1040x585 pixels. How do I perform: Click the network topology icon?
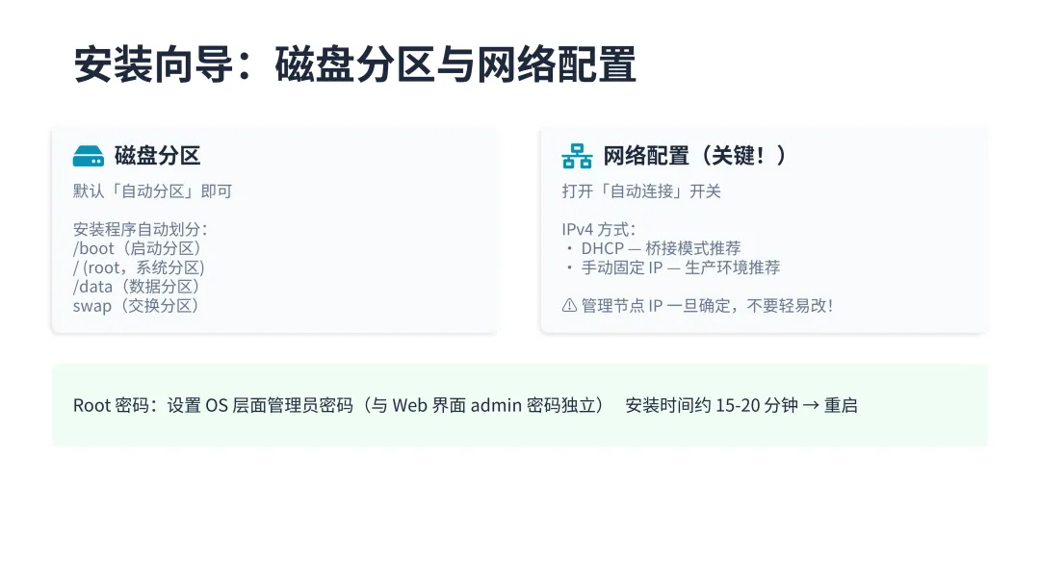pos(577,157)
